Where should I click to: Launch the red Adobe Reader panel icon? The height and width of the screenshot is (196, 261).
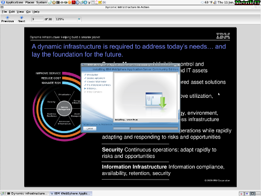click(73, 2)
